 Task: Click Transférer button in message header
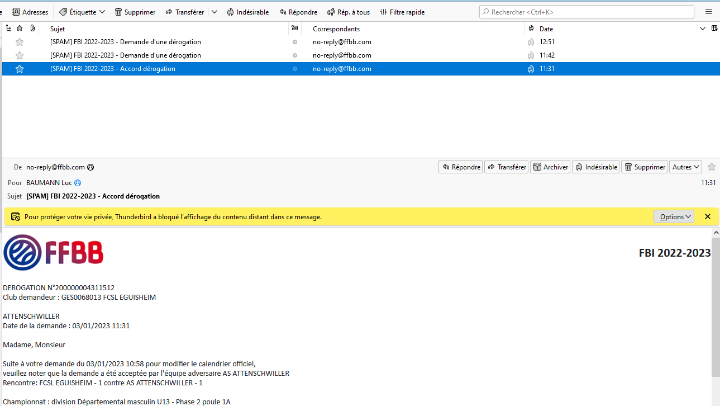tap(507, 167)
